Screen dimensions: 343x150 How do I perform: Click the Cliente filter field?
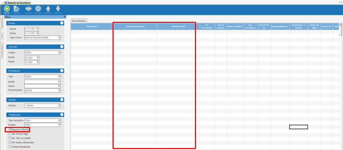pos(42,106)
